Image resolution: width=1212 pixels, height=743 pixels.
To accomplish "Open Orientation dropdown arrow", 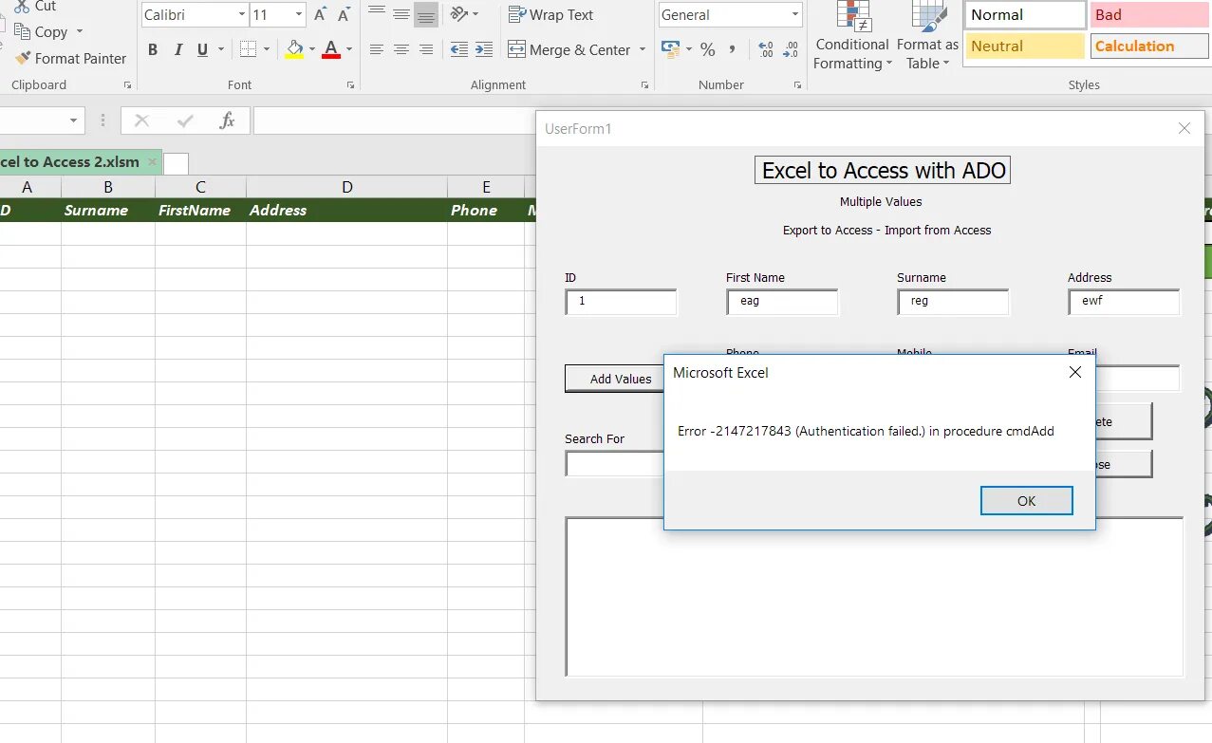I will click(x=475, y=14).
